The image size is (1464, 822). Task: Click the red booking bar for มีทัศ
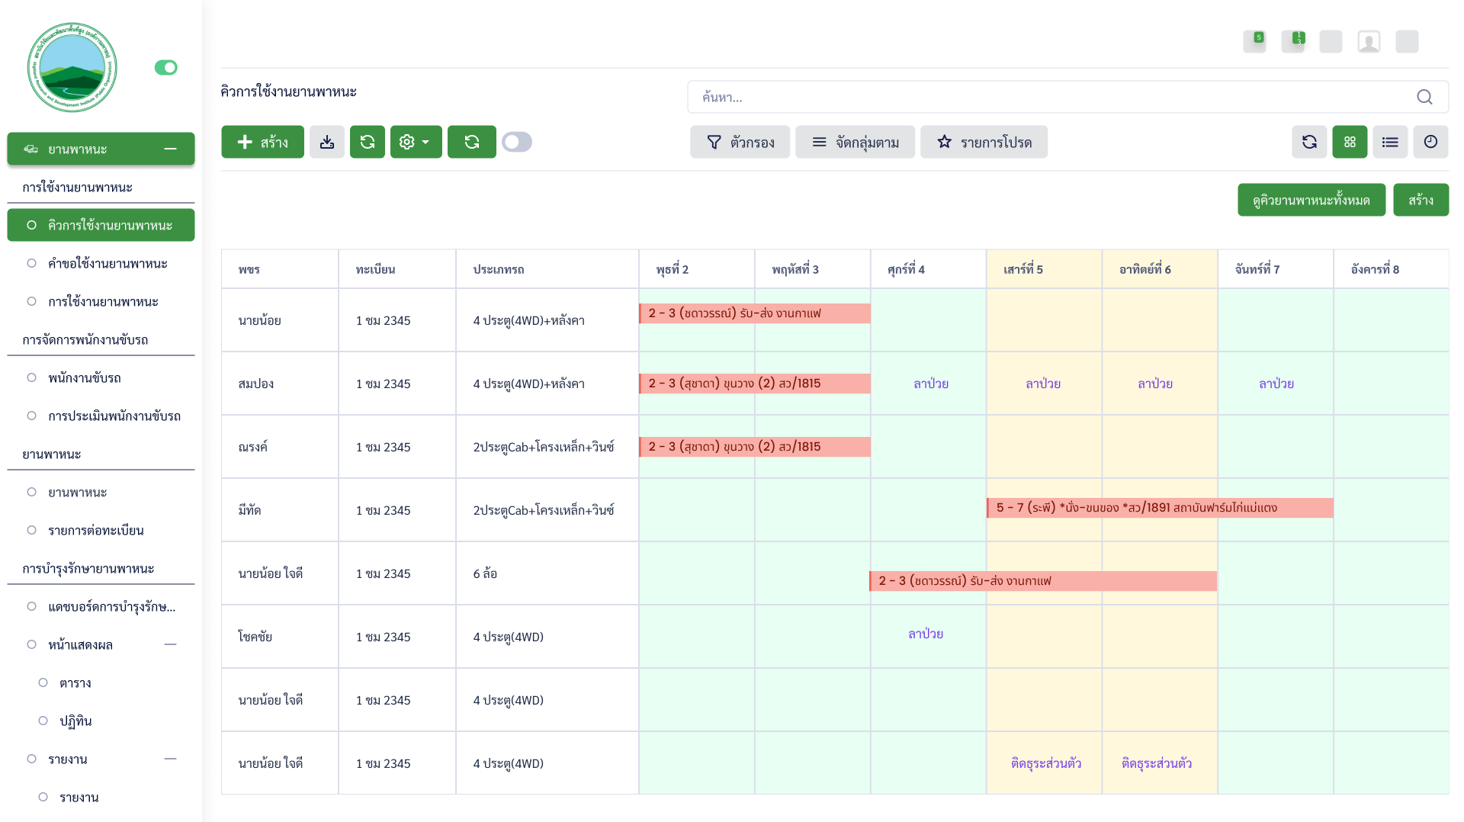[1159, 508]
